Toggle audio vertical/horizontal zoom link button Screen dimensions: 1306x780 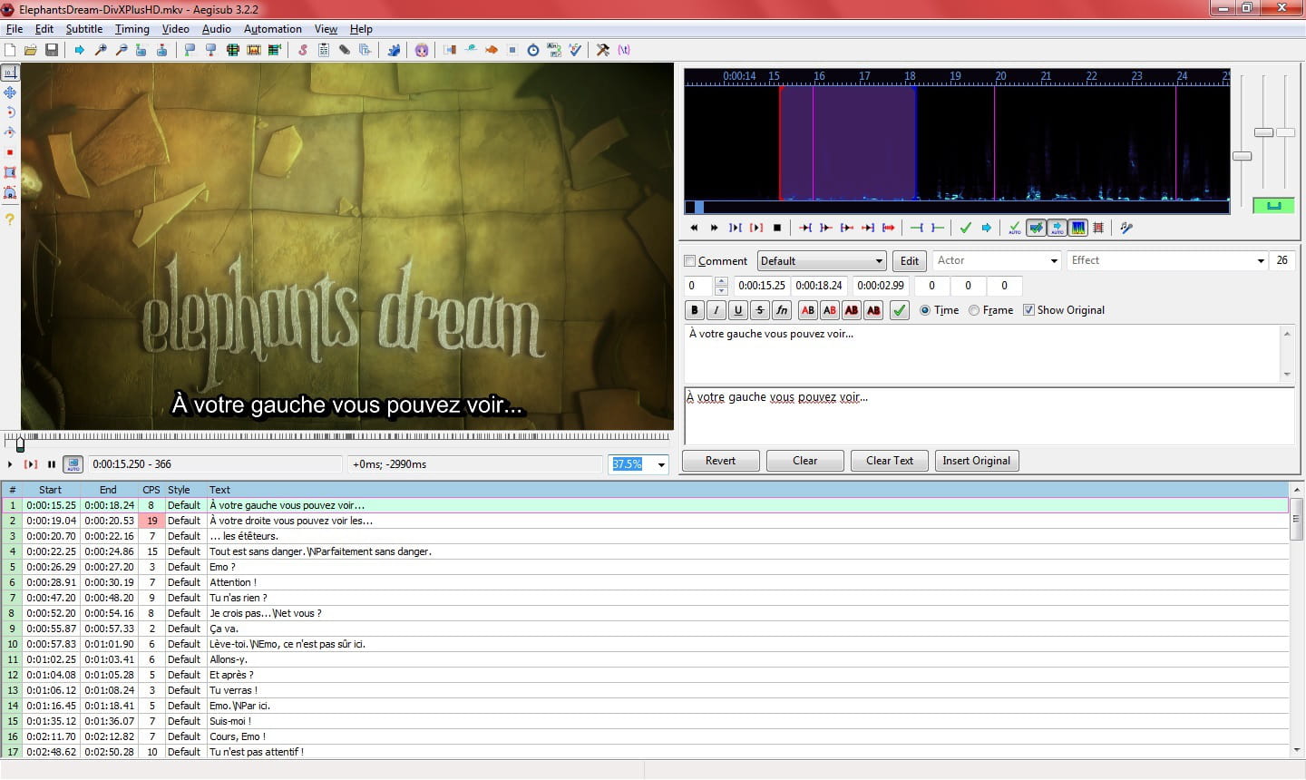coord(1273,206)
